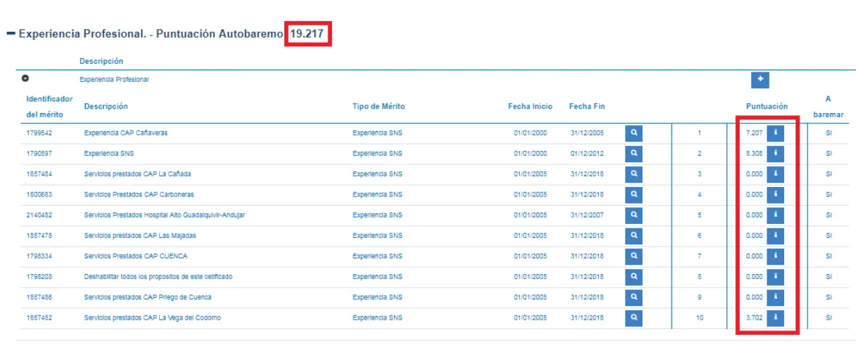Viewport: 859px width, 348px height.
Task: View details of Servicios prestados CAP La Cañada
Action: tap(633, 174)
